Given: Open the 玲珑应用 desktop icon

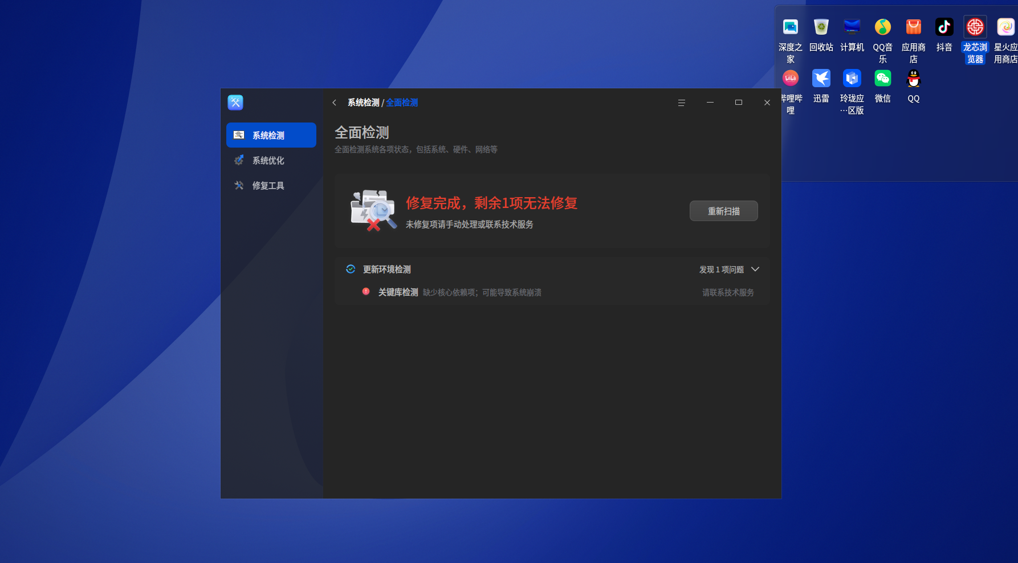Looking at the screenshot, I should [x=852, y=78].
